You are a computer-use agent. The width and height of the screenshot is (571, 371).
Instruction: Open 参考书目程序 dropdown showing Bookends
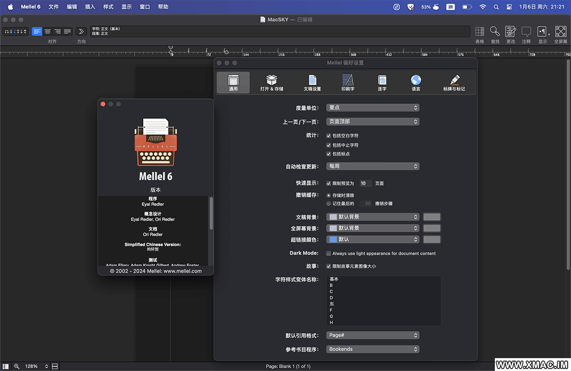tap(373, 349)
